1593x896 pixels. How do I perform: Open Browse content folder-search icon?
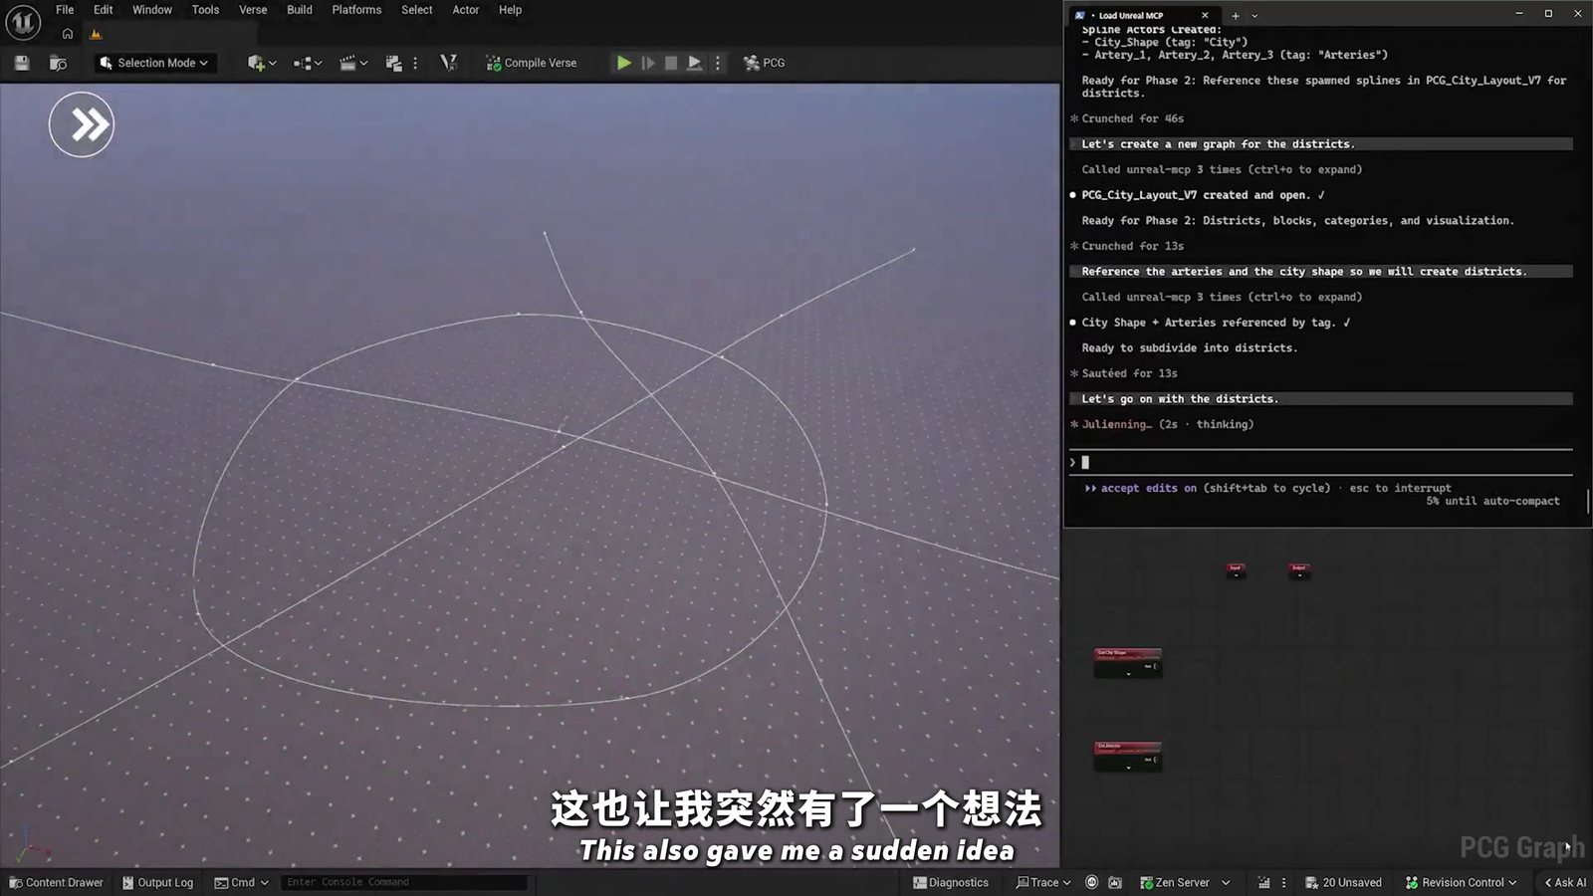click(x=58, y=63)
